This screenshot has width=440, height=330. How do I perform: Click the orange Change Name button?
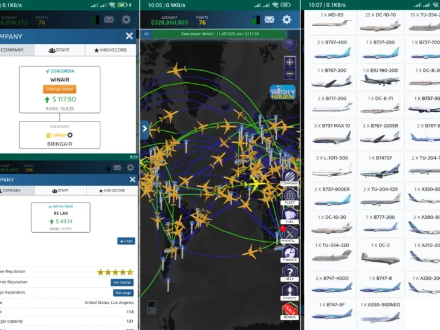coord(59,89)
